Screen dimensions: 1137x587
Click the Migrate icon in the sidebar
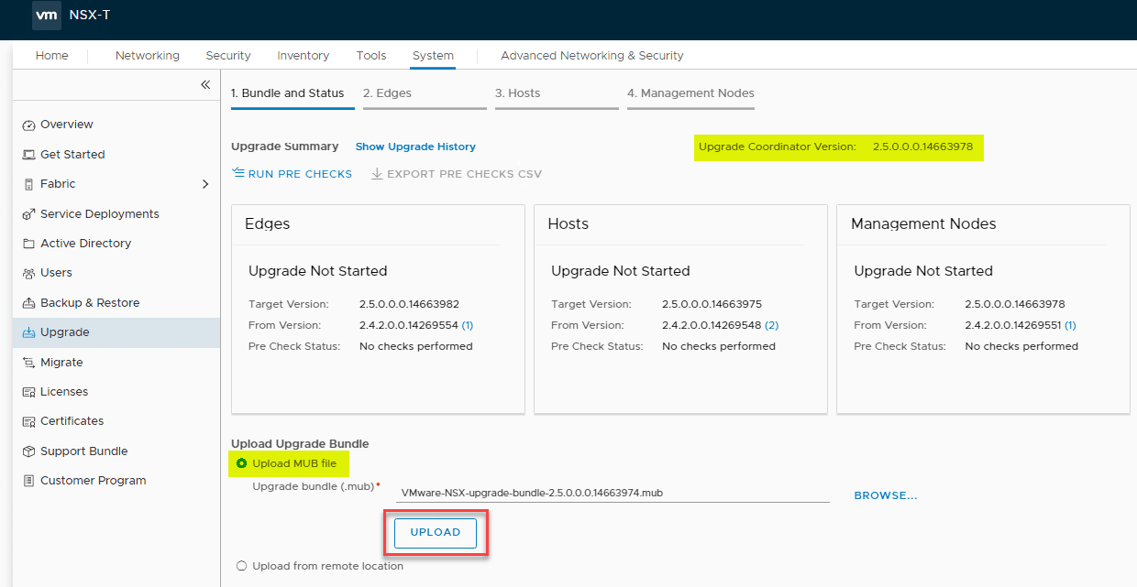coord(28,362)
